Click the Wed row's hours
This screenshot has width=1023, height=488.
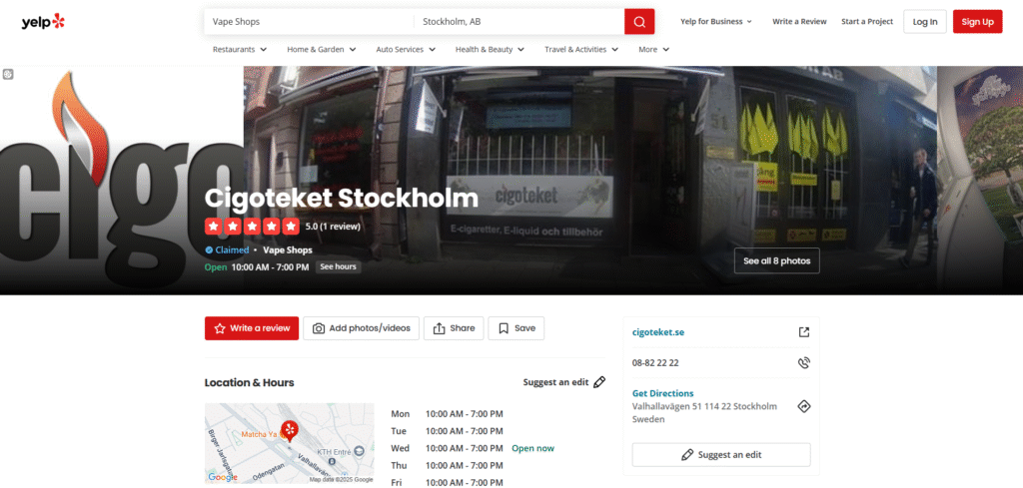click(x=465, y=448)
